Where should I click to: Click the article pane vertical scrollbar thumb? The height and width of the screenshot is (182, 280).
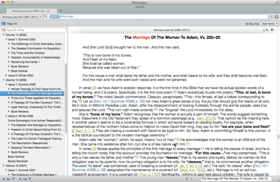pos(278,137)
